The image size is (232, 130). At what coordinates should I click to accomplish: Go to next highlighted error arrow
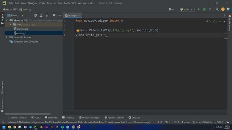[x=225, y=21]
